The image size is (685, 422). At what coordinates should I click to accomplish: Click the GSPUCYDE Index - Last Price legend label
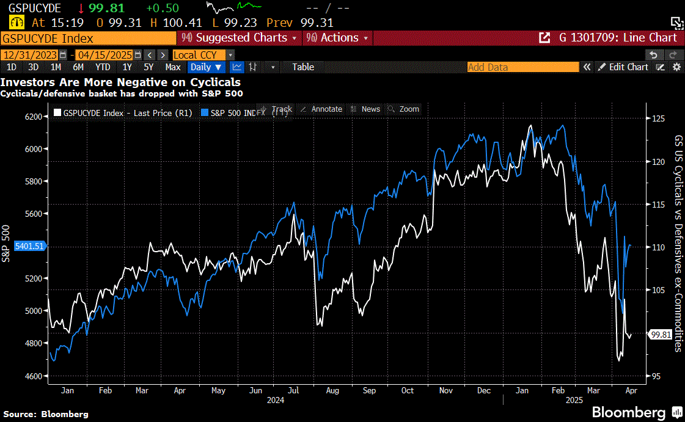[x=128, y=113]
